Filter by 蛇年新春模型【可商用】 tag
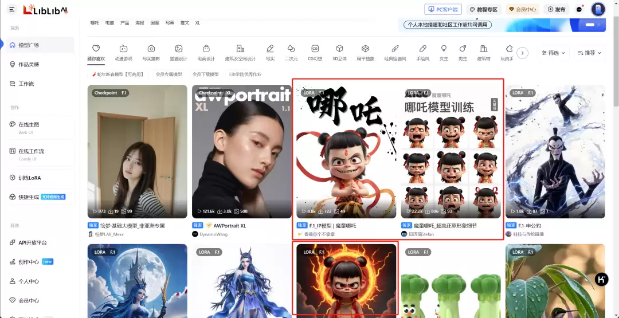Viewport: 619px width, 318px height. [x=117, y=74]
